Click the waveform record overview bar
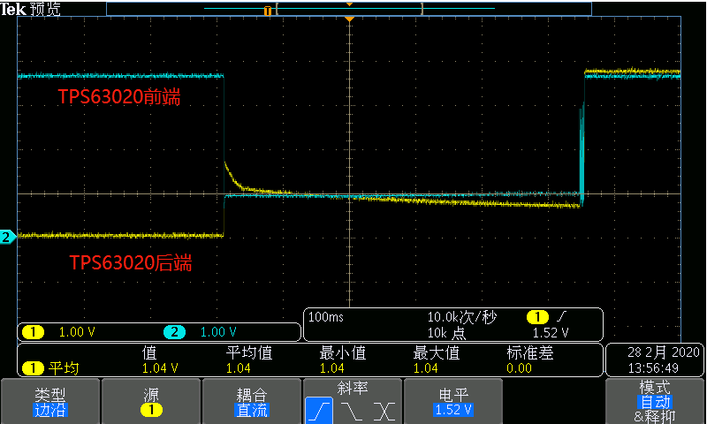Screen dimensions: 707x424 pyautogui.click(x=349, y=9)
